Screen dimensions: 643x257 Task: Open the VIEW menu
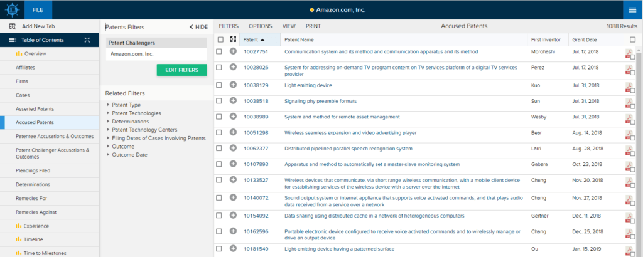click(x=289, y=26)
